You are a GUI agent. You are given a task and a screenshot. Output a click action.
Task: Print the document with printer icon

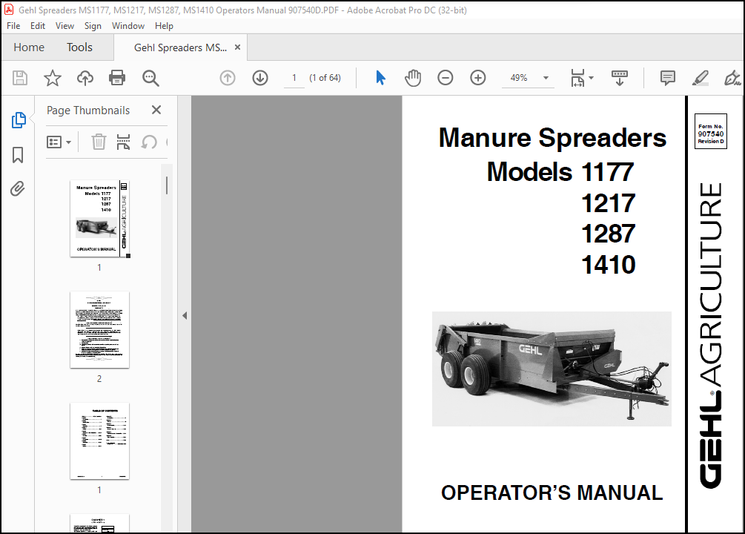(117, 78)
